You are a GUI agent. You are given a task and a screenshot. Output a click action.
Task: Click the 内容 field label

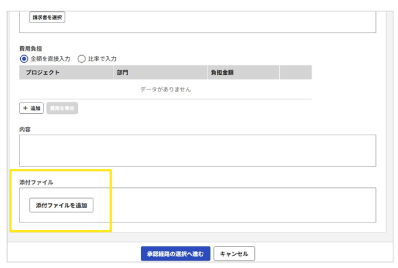pyautogui.click(x=25, y=129)
